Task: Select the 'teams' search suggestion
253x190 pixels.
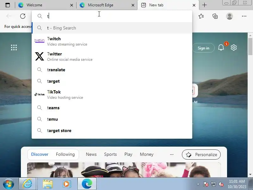Action: pyautogui.click(x=112, y=108)
